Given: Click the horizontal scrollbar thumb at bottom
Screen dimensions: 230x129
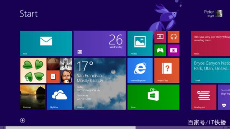Looking at the screenshot, I should pos(71,128).
